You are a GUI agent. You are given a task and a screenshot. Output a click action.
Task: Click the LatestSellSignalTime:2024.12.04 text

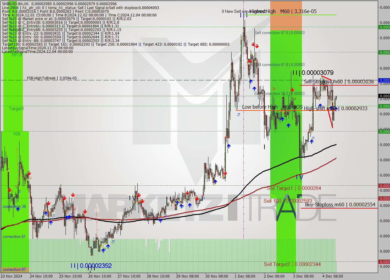[x=37, y=51]
